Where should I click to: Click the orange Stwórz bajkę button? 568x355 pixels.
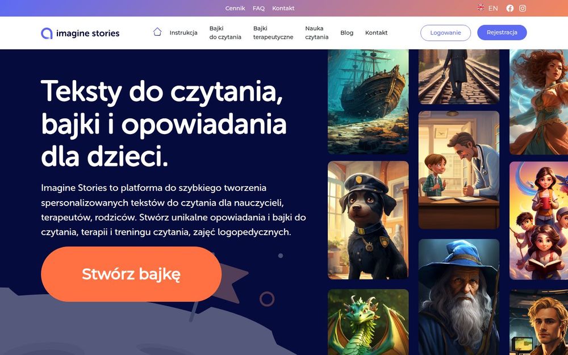click(x=131, y=274)
